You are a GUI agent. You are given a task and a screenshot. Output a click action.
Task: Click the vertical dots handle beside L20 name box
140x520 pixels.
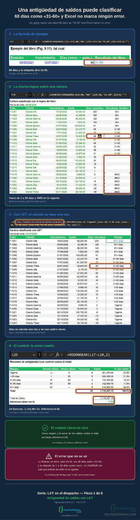(39, 355)
